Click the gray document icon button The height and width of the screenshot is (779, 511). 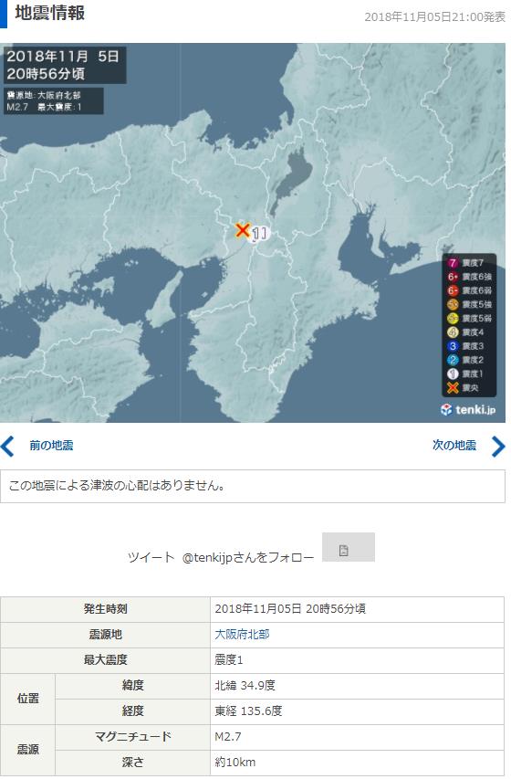tap(348, 547)
